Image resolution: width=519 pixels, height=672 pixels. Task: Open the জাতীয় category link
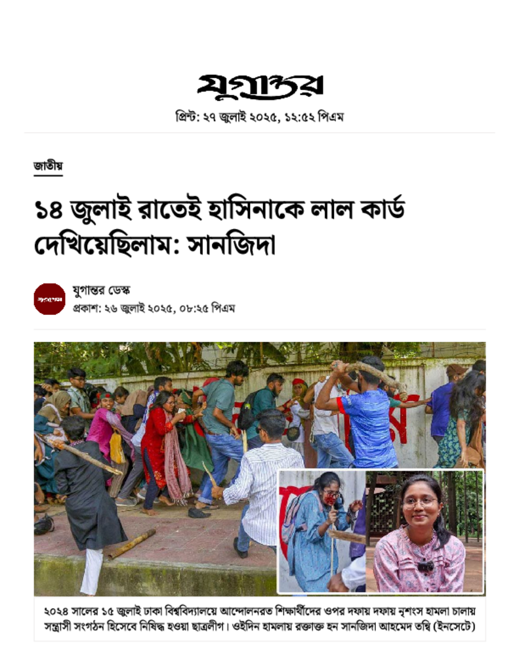pos(48,166)
